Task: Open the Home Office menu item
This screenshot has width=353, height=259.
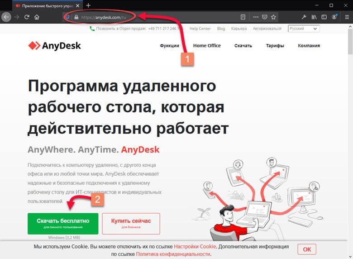Action: [207, 46]
